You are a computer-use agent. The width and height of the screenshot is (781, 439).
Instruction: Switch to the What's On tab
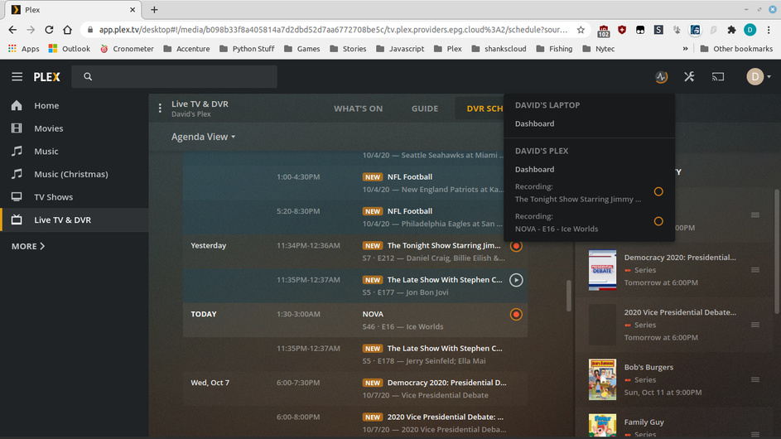pyautogui.click(x=358, y=109)
